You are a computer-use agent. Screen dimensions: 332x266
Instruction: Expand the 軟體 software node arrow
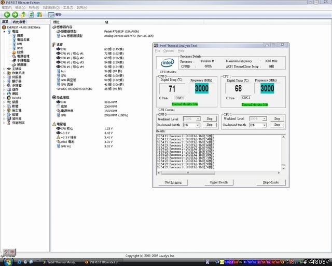(4, 106)
